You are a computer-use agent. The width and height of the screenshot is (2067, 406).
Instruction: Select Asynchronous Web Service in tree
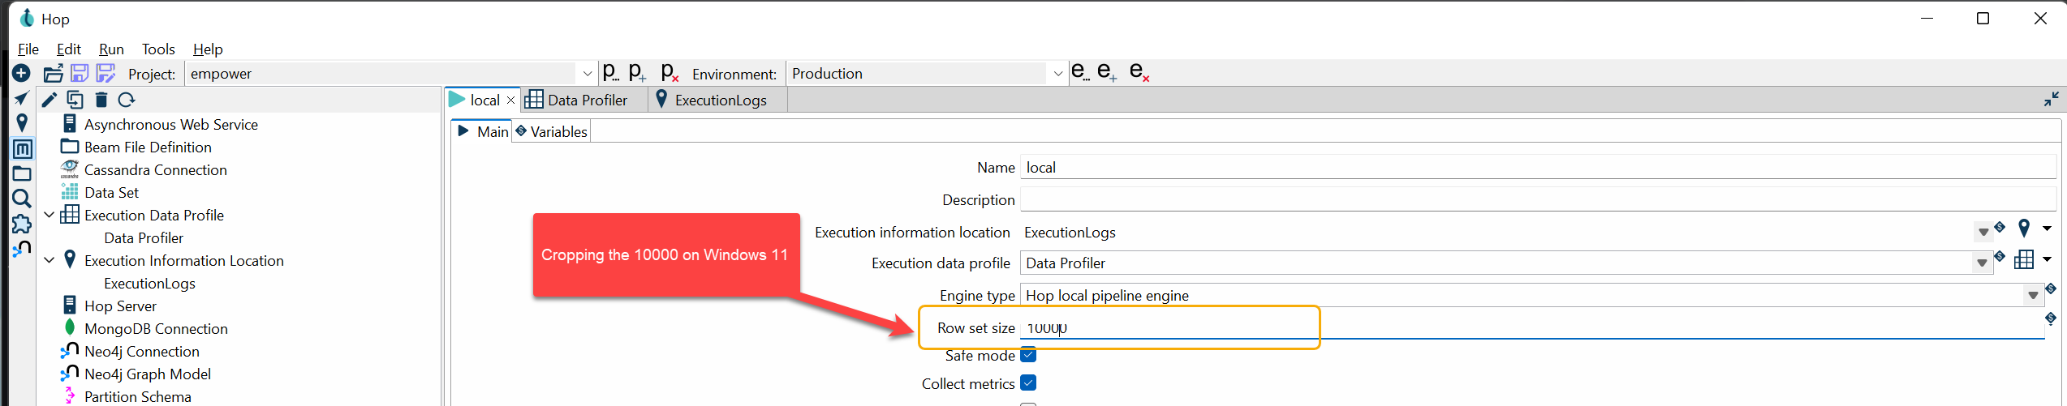pyautogui.click(x=171, y=125)
